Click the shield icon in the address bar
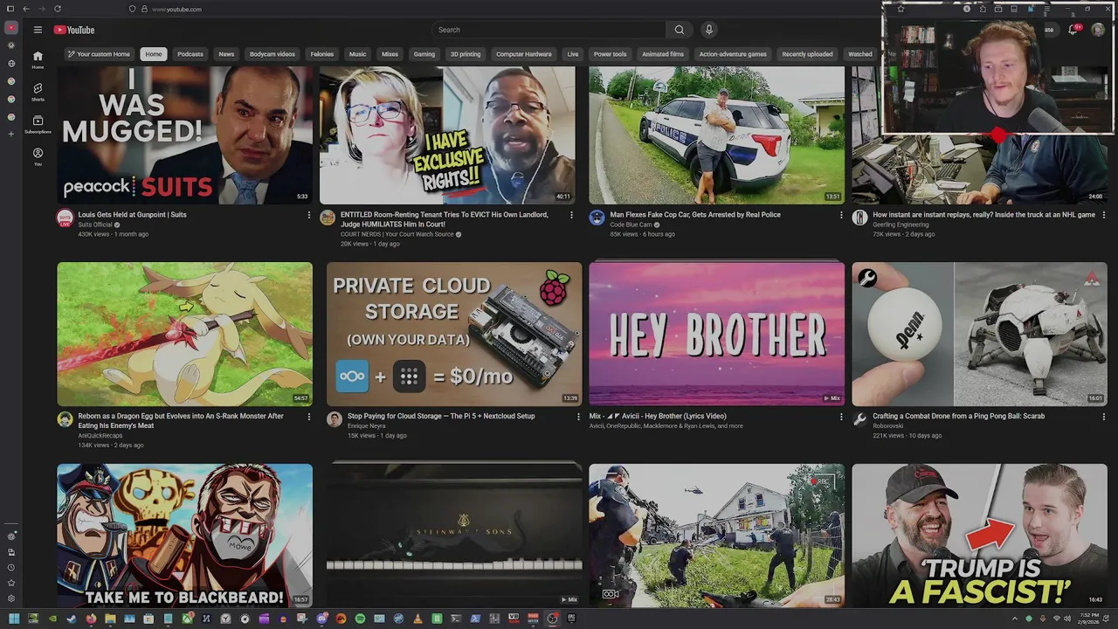This screenshot has width=1118, height=629. point(132,9)
